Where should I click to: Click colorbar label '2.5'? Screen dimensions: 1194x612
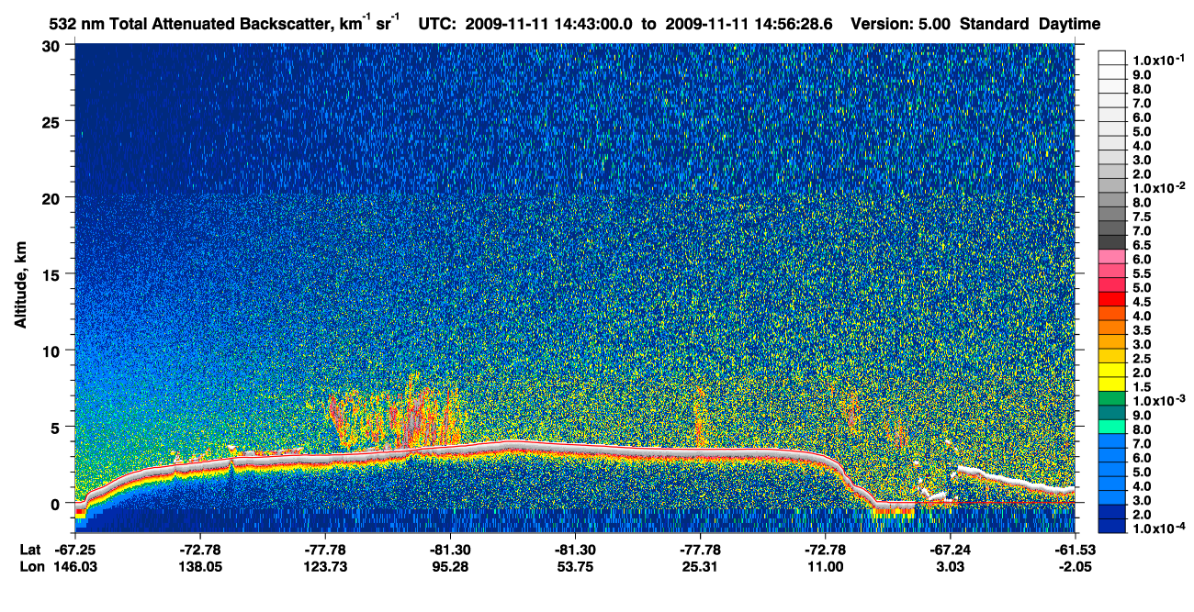[x=1142, y=358]
